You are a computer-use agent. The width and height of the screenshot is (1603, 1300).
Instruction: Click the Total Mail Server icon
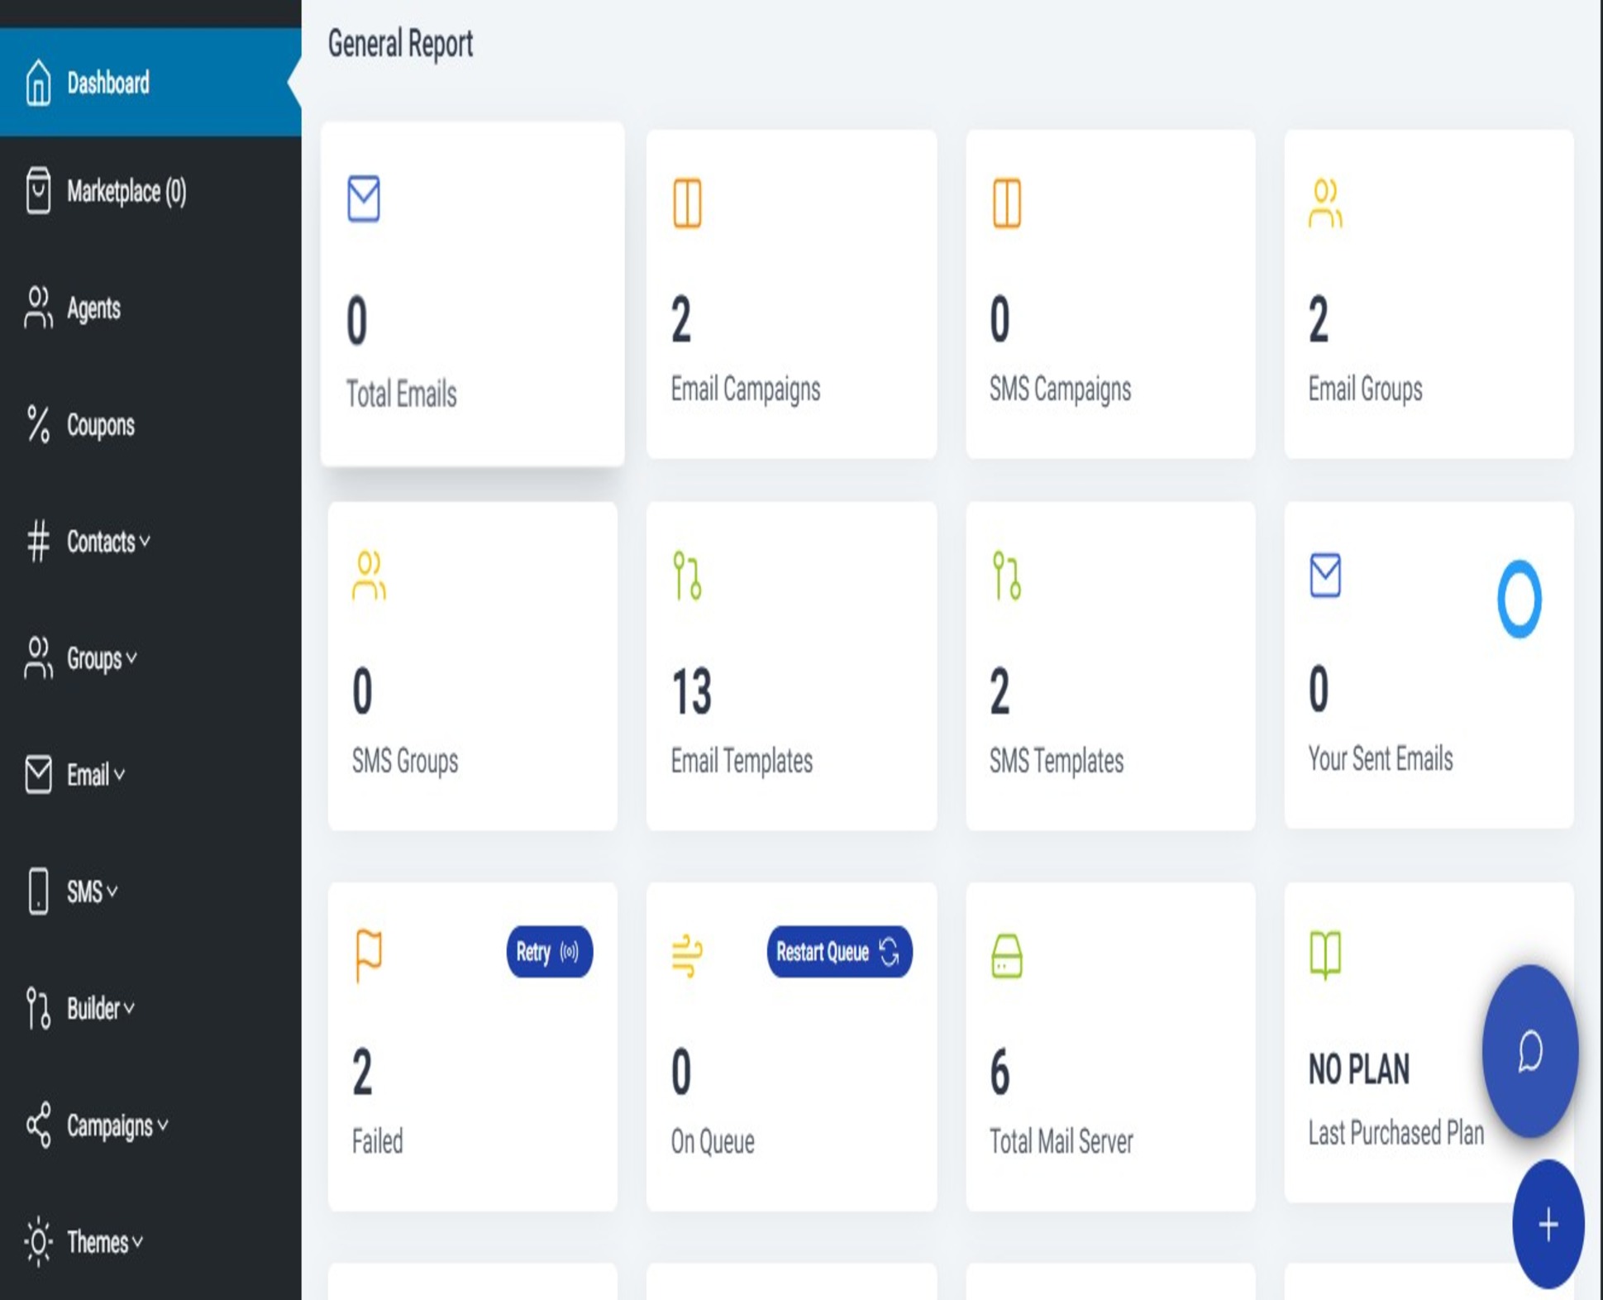1006,956
